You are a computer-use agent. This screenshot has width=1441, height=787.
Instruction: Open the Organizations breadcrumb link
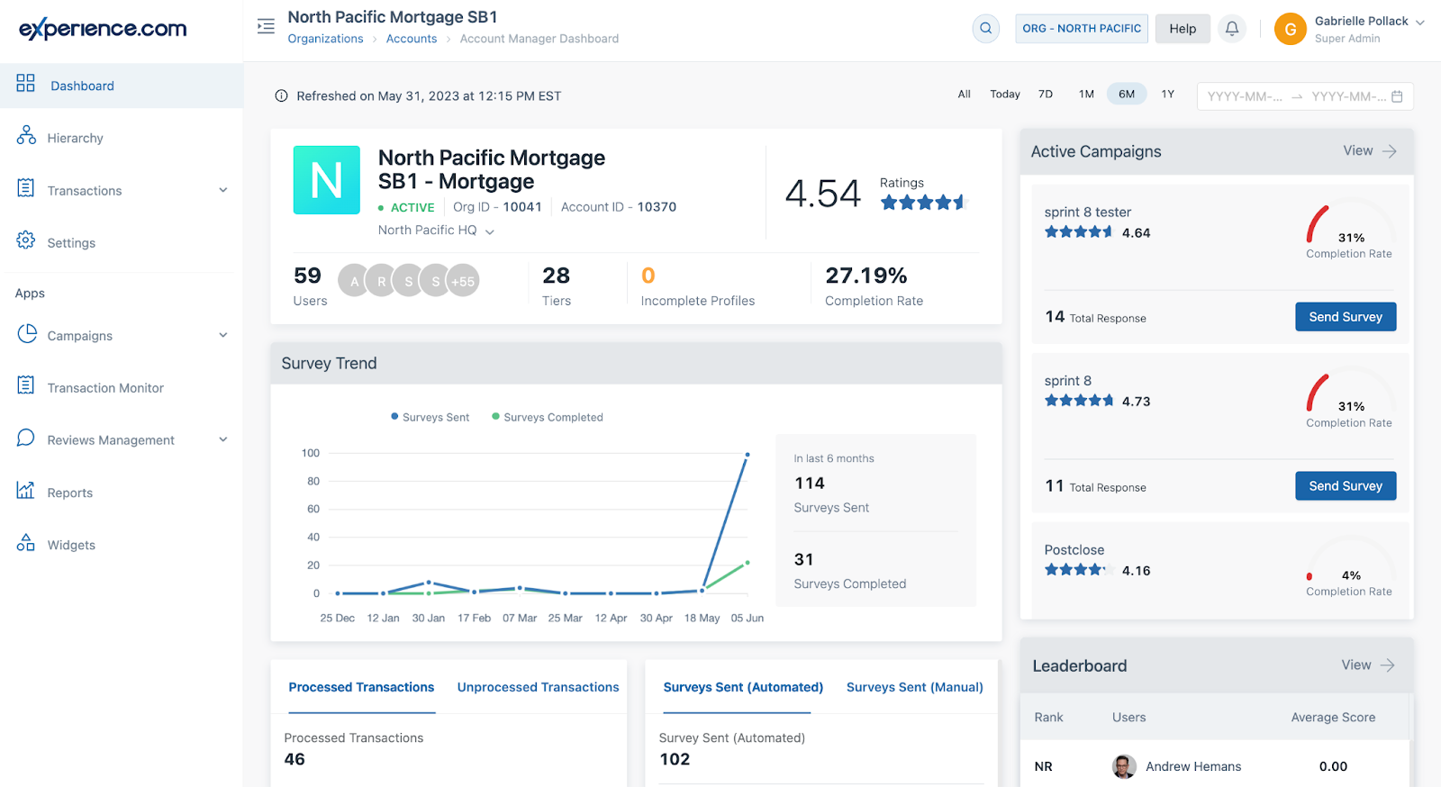pos(325,39)
